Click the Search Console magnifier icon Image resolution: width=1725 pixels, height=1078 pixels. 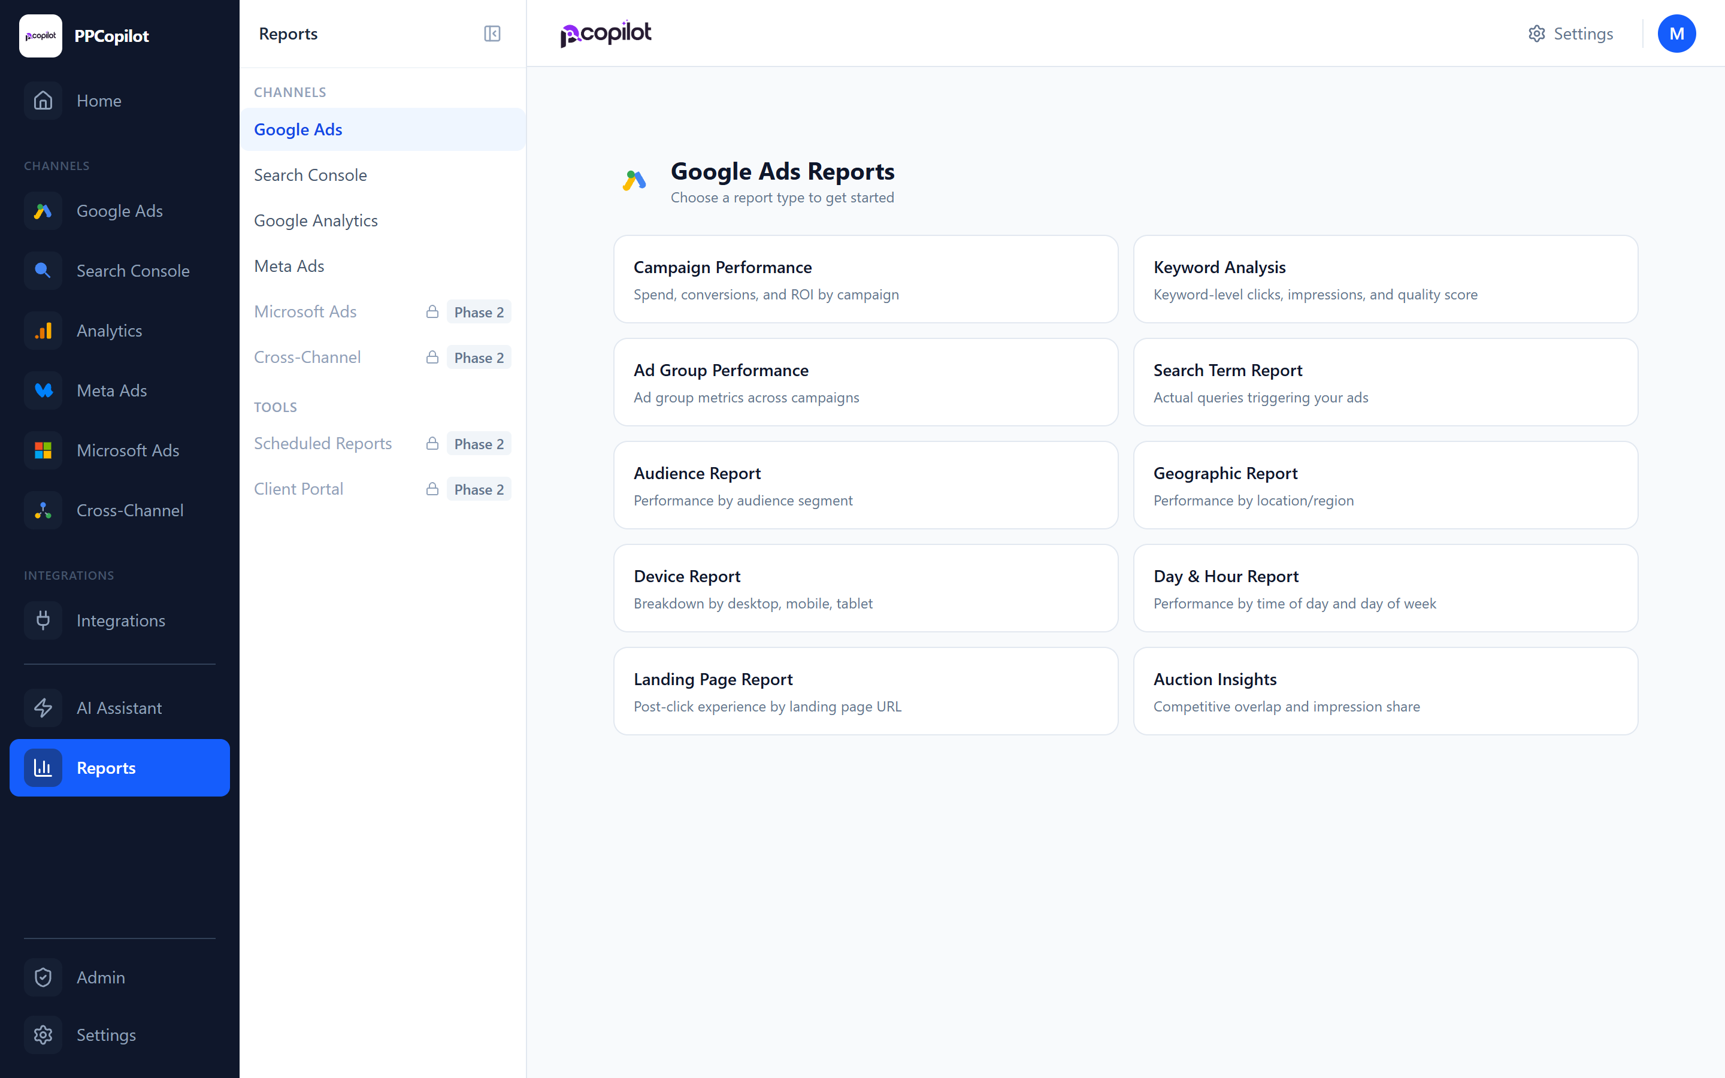point(43,270)
